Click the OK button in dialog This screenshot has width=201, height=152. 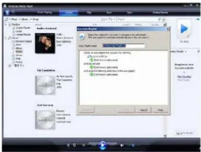(126, 110)
